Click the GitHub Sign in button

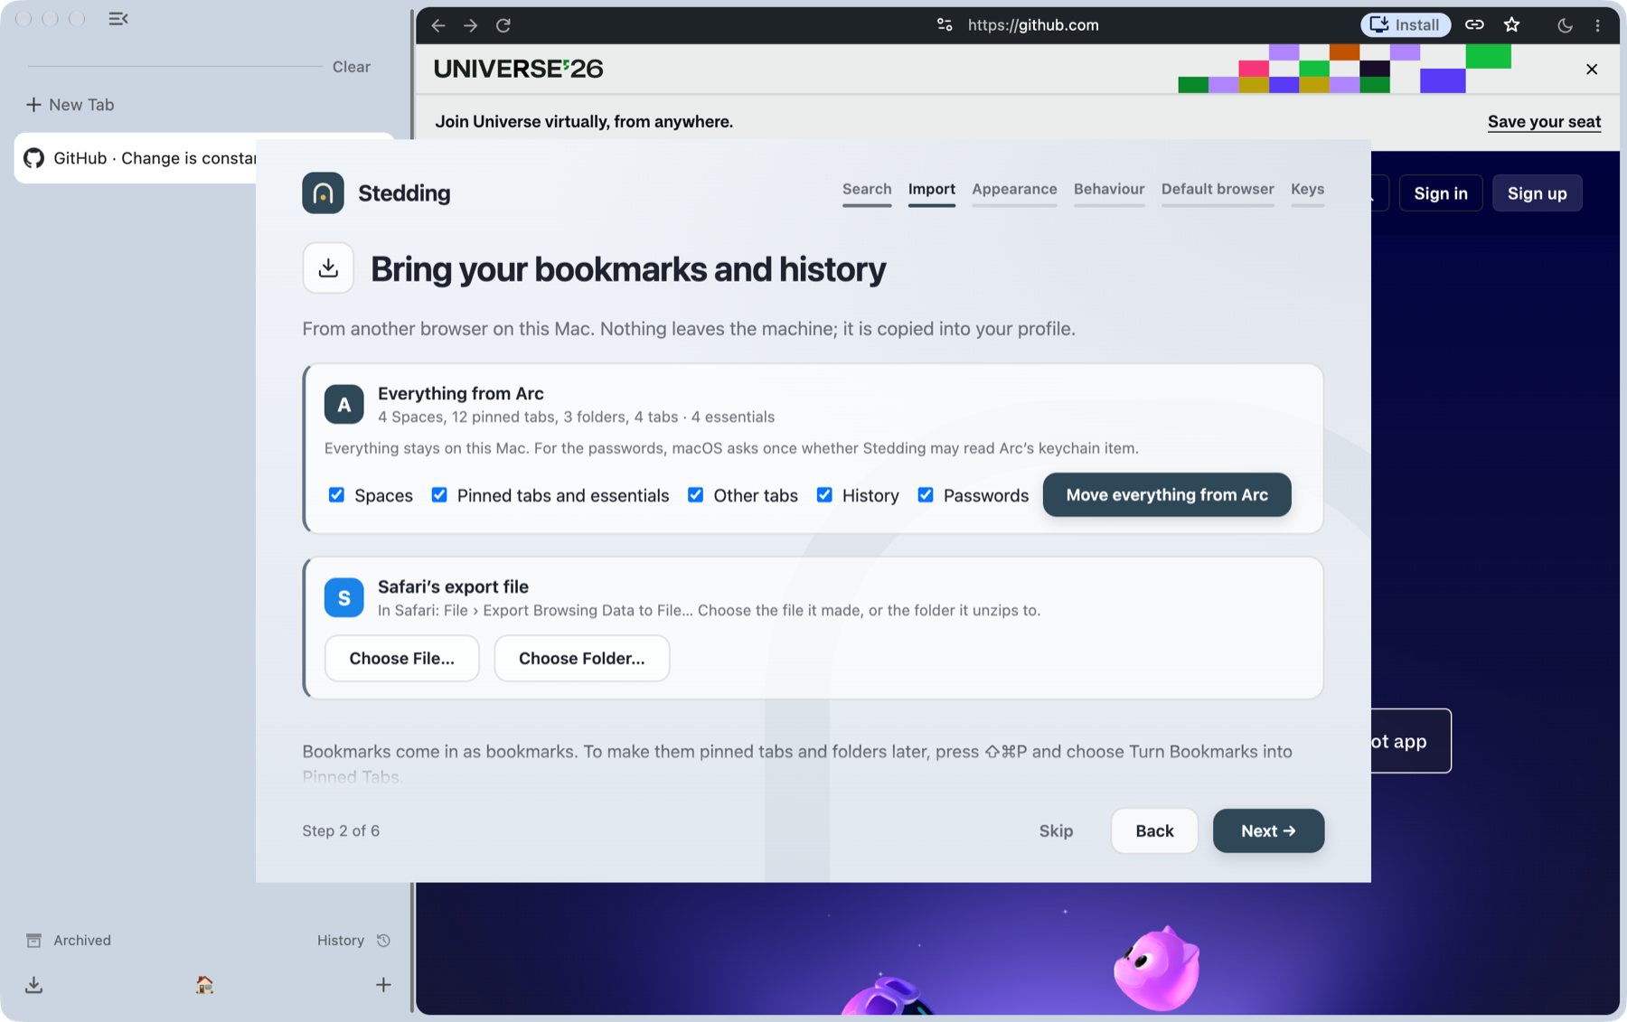point(1441,193)
